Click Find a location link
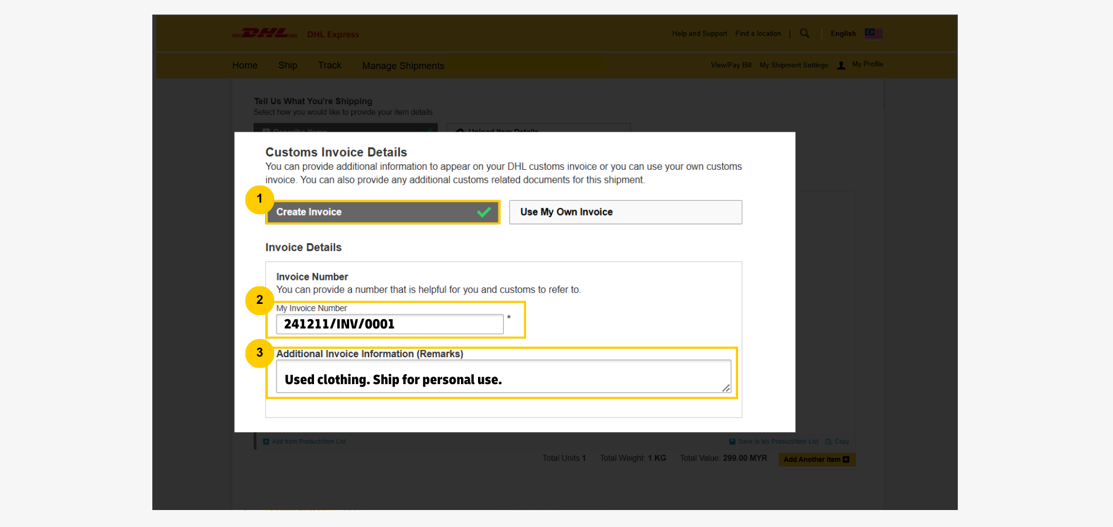1113x527 pixels. [x=758, y=33]
